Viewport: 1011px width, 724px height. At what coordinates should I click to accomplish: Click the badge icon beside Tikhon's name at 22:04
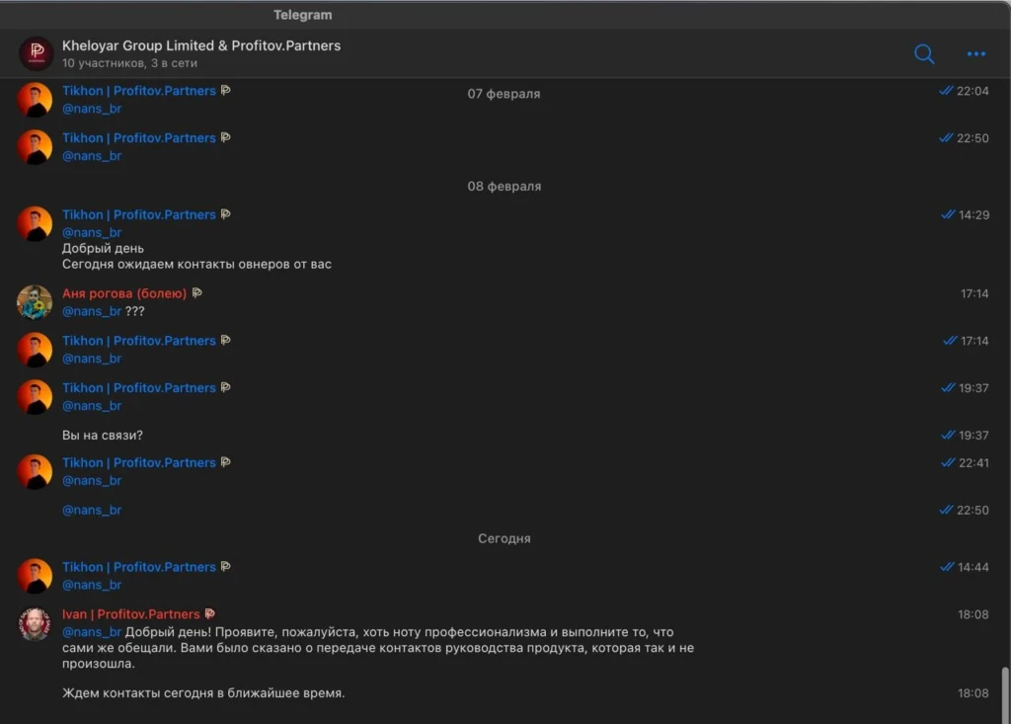tap(226, 90)
